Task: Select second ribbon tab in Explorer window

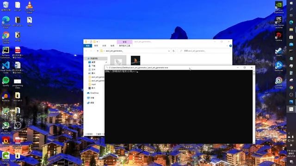Action: 96,46
